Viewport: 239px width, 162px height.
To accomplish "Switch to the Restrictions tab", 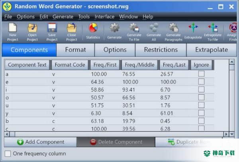I will 161,50.
